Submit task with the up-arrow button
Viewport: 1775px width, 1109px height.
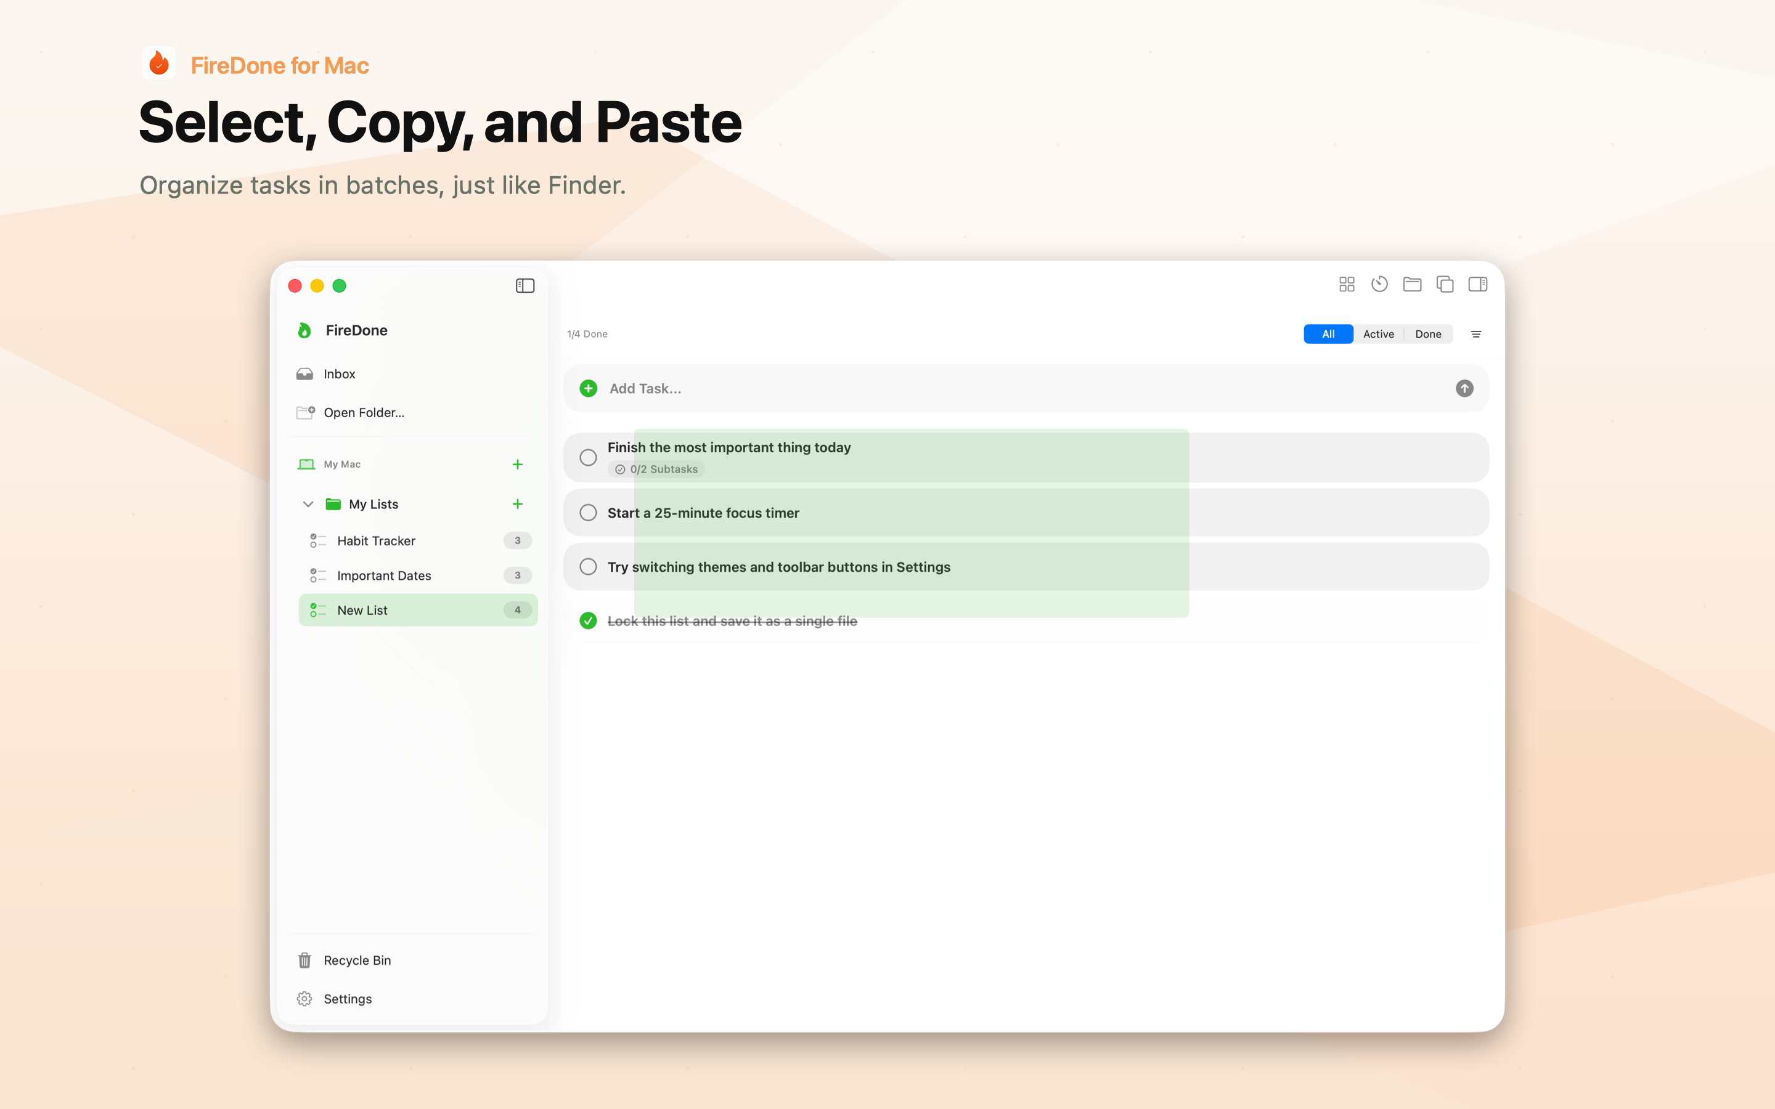1465,389
